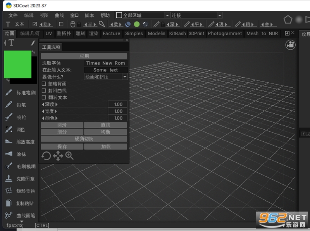Pick the green foreground color swatch
The width and height of the screenshot is (310, 231).
[17, 64]
